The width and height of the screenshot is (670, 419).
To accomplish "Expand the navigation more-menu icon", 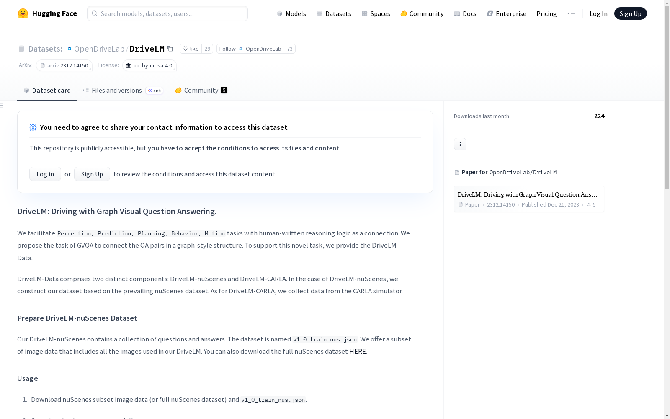I will (571, 13).
